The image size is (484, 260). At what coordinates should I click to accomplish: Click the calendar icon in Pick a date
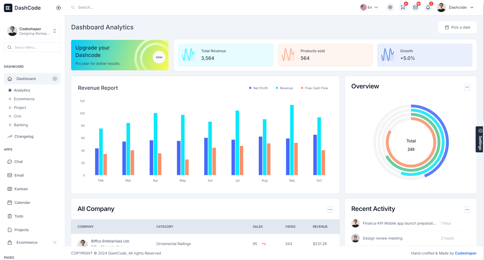click(447, 27)
